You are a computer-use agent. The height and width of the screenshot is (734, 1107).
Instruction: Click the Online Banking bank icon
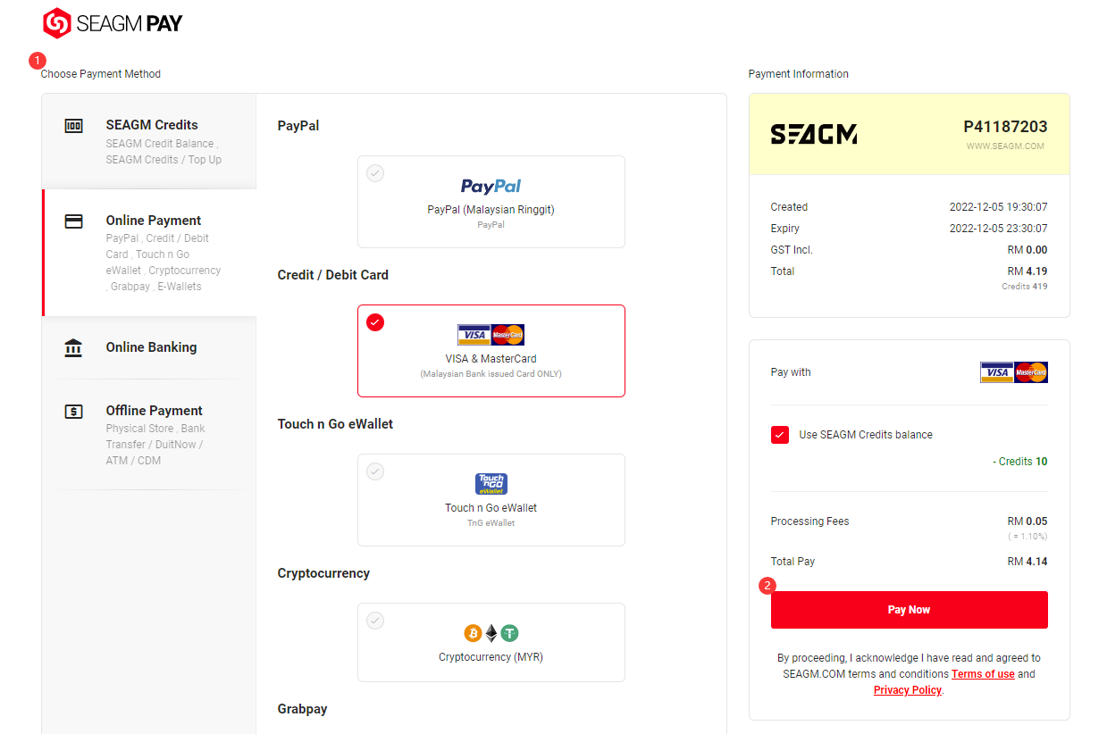(73, 348)
